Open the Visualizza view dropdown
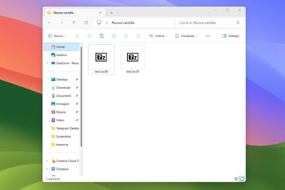This screenshot has width=285, height=190. (x=186, y=36)
